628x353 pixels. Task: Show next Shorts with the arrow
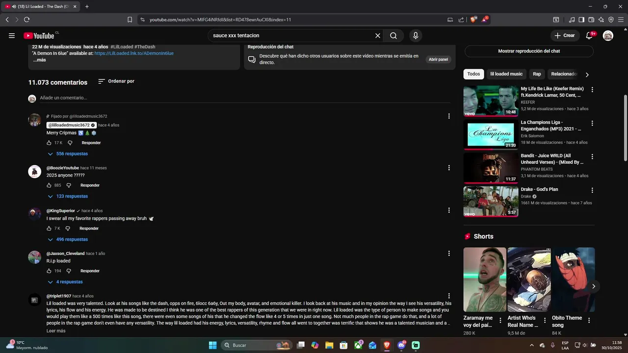(x=593, y=286)
